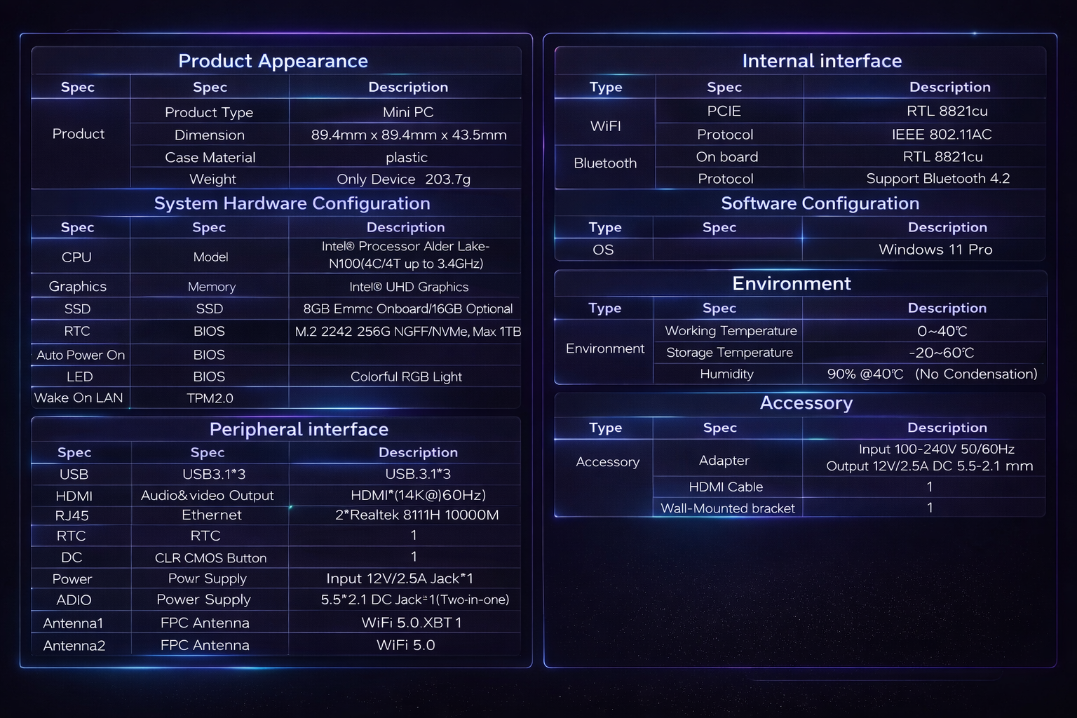Click the CLR CMOS Button cell
This screenshot has width=1077, height=718.
coord(210,558)
